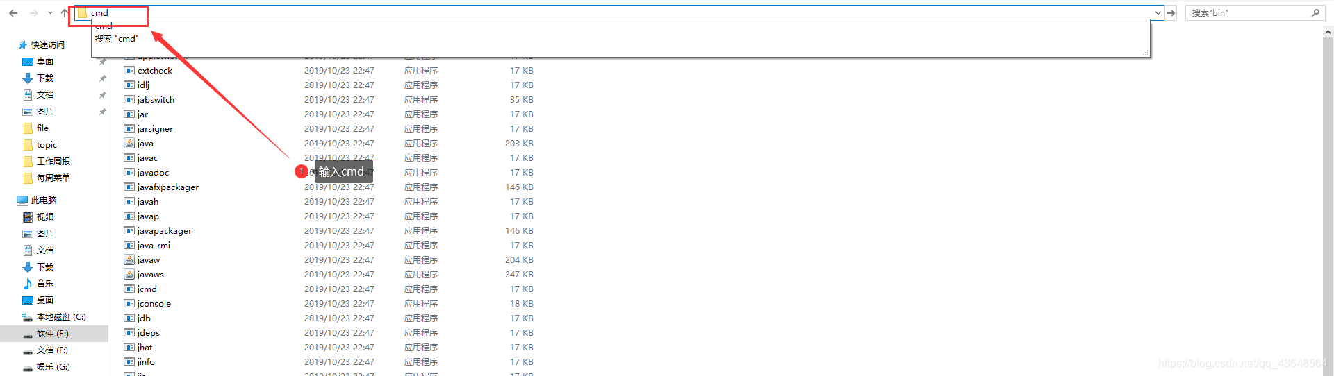The height and width of the screenshot is (376, 1334).
Task: Click the pin icon next to 图片
Action: (103, 112)
